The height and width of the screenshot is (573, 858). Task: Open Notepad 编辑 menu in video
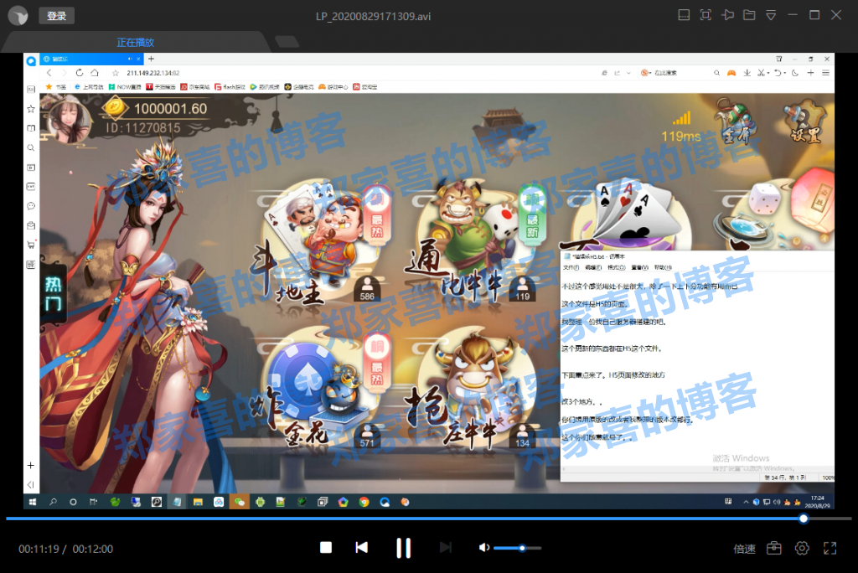point(593,267)
